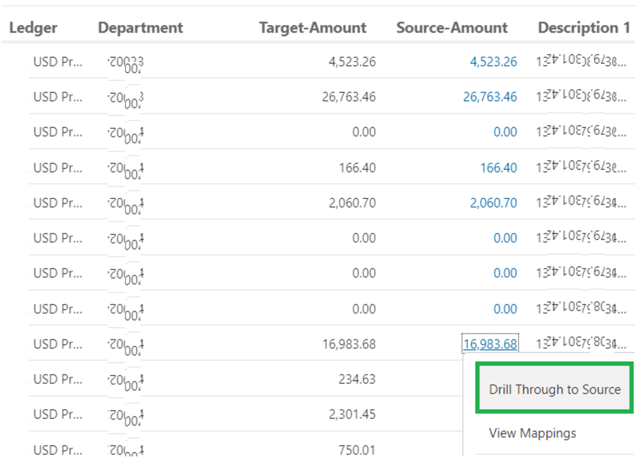
Task: Open the 26,763.46 source amount link
Action: pos(490,97)
